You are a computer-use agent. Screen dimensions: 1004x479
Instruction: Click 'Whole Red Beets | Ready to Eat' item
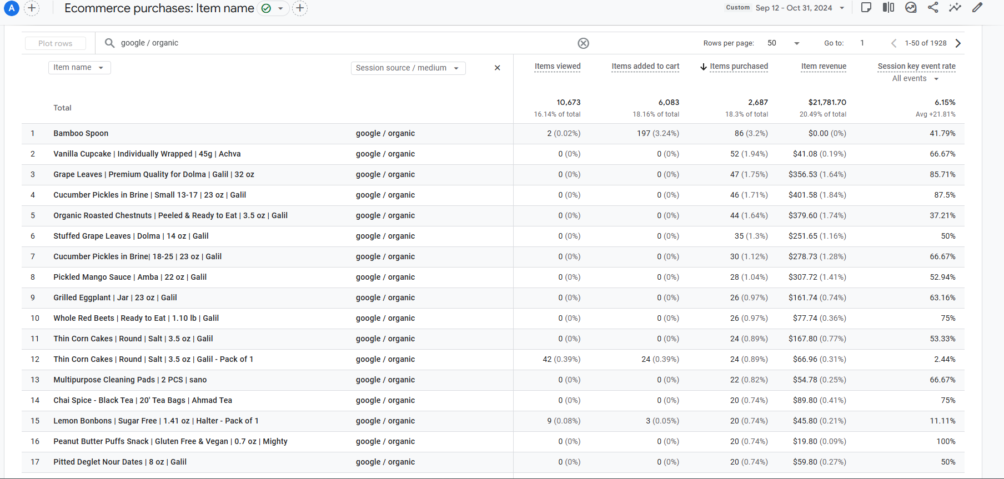point(136,319)
